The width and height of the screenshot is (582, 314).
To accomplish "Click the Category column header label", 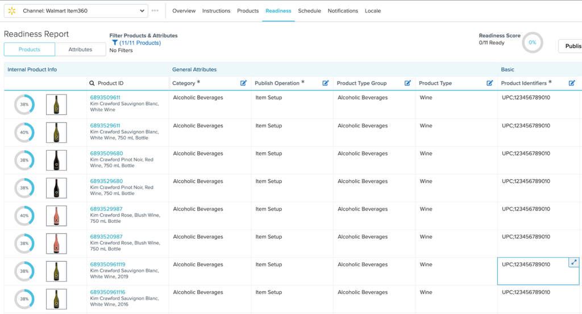I will pyautogui.click(x=184, y=83).
